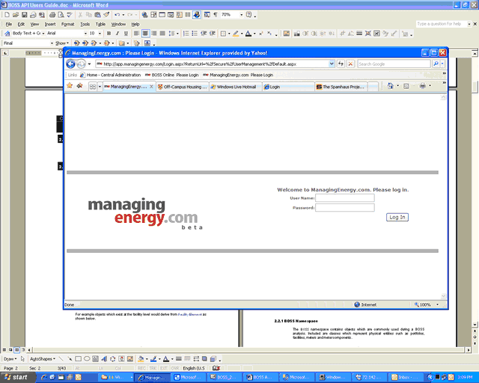Switch to the Windows Live Hotmail tab
Viewport: 479px width, 383px height.
(236, 87)
